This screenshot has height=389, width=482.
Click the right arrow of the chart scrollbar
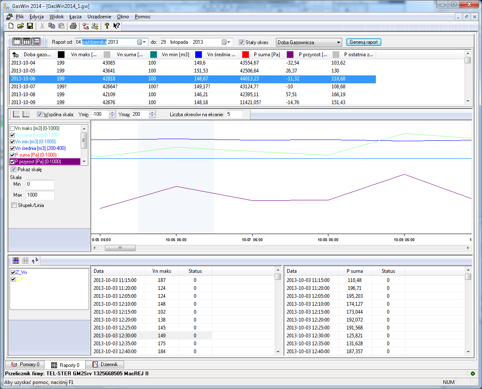468,248
